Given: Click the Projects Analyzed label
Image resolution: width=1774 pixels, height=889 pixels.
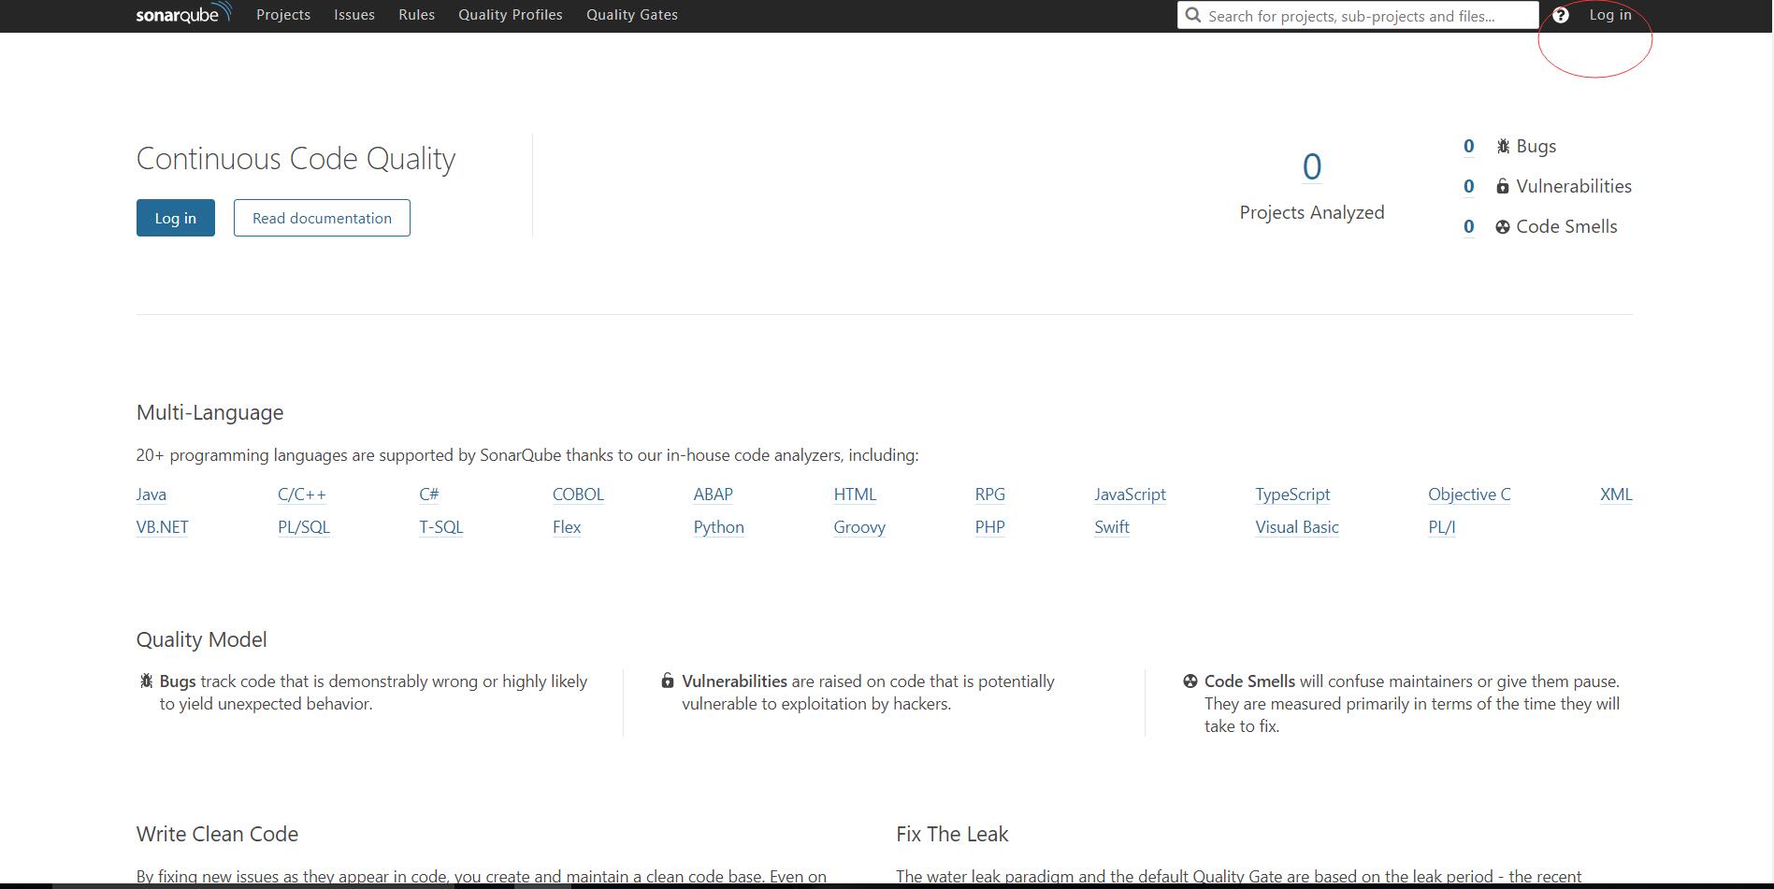Looking at the screenshot, I should coord(1312,212).
